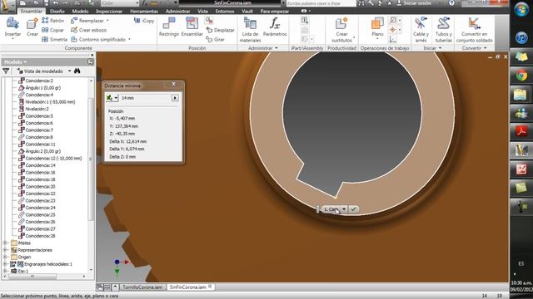This screenshot has height=299, width=533.
Task: Open the Cara selection filter dropdown
Action: pyautogui.click(x=344, y=209)
